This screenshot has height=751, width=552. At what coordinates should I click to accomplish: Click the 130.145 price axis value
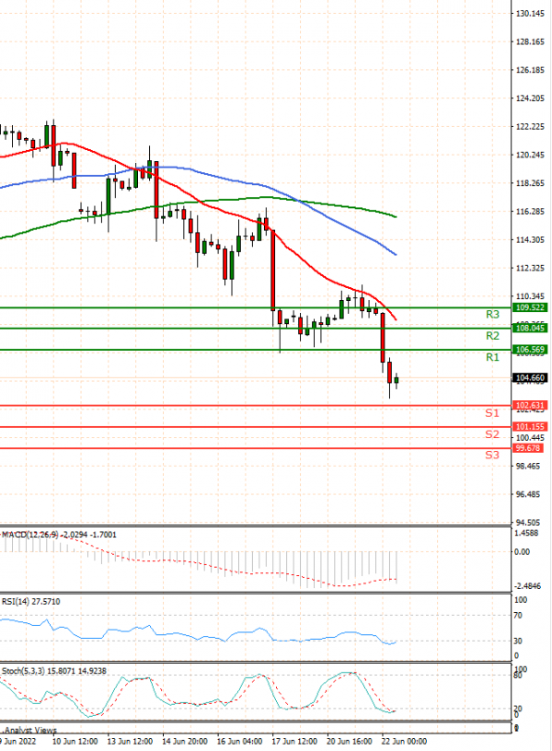click(x=530, y=14)
